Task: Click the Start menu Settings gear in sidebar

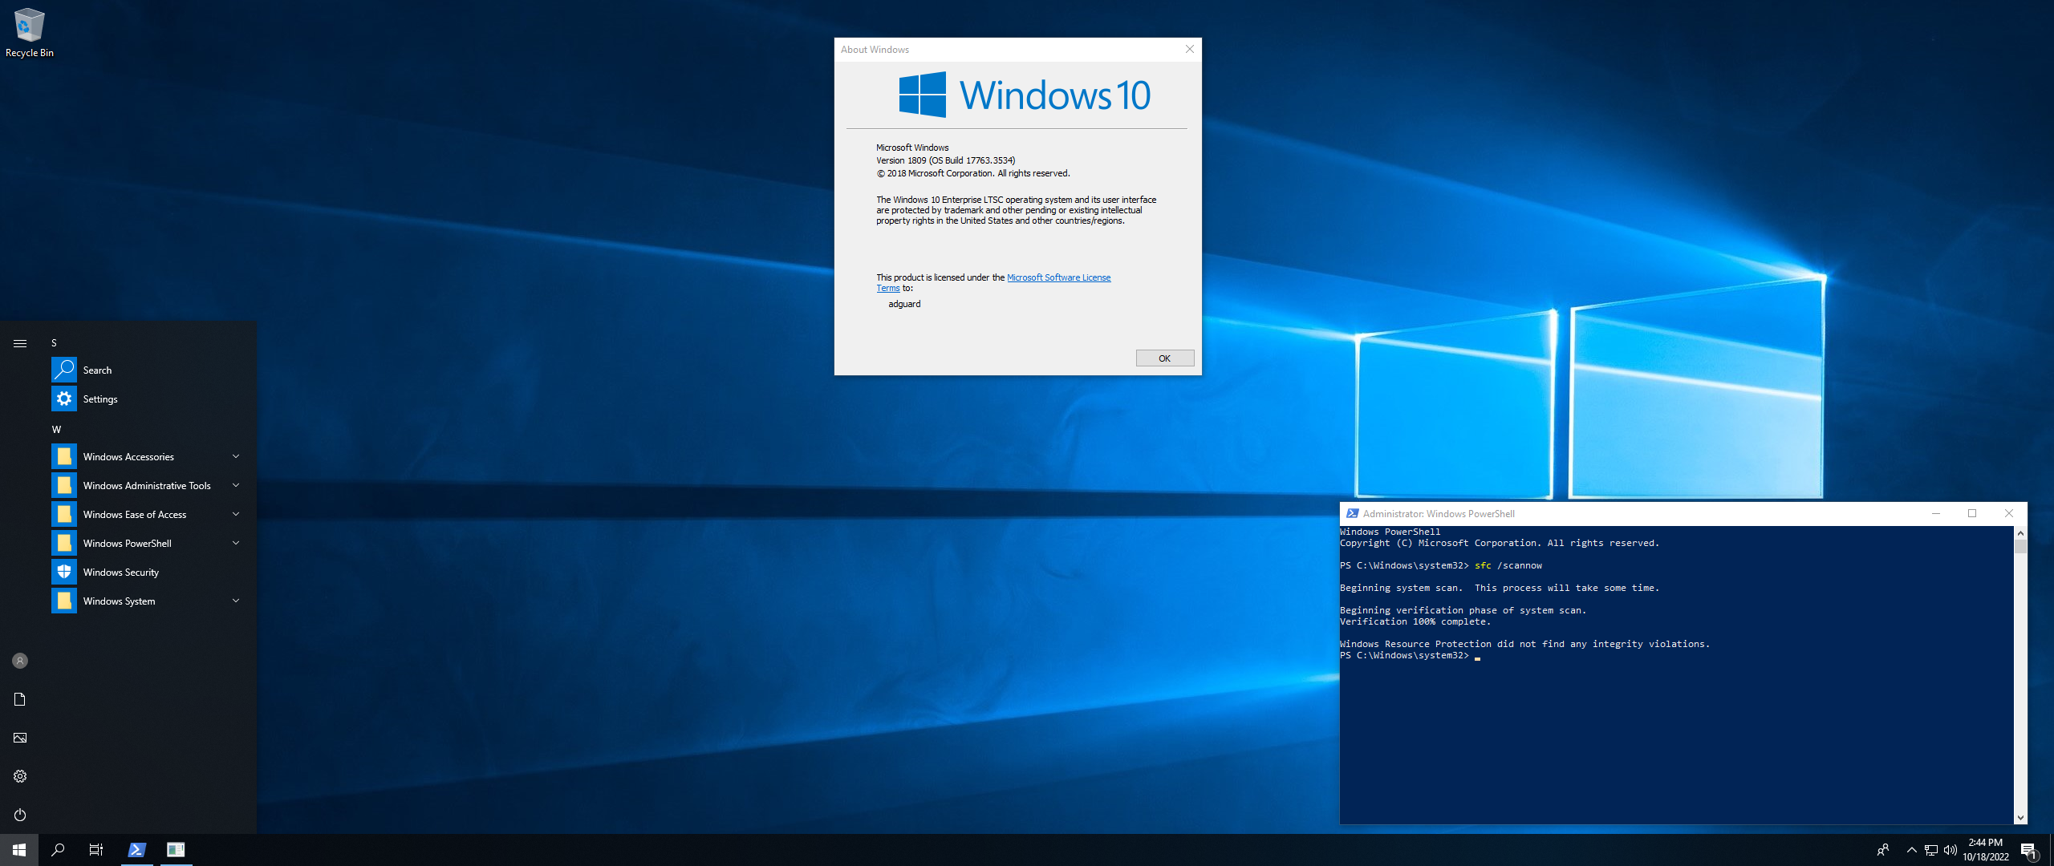Action: [x=20, y=776]
